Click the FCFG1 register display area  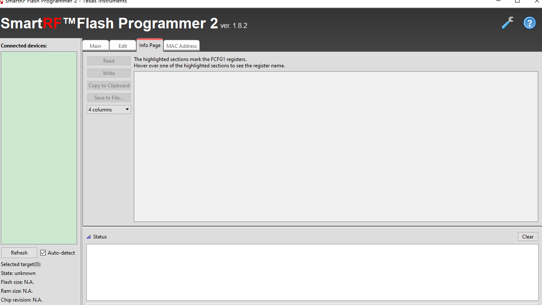pos(336,146)
